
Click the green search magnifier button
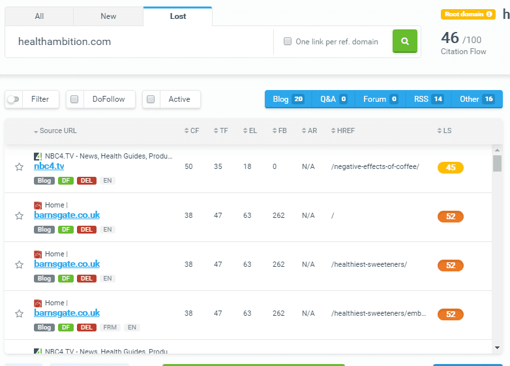pyautogui.click(x=404, y=41)
